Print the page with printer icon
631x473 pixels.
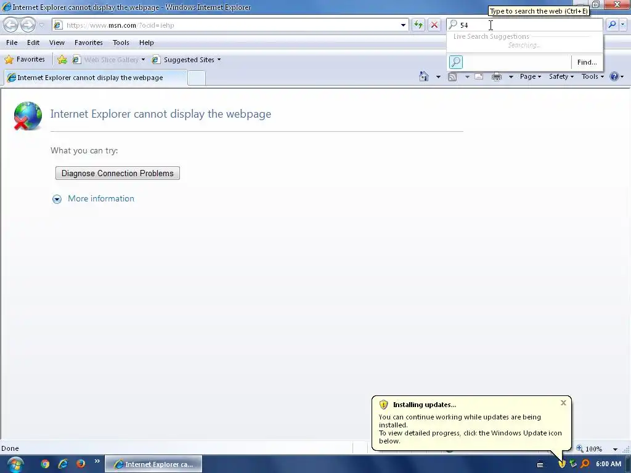click(x=497, y=76)
